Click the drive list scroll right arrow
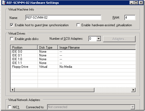145x111 pixels. [133, 90]
